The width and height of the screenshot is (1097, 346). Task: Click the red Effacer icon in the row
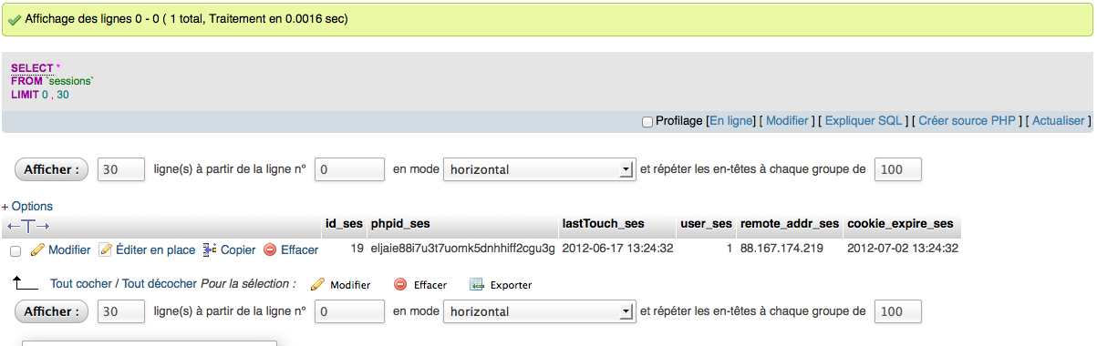(270, 249)
